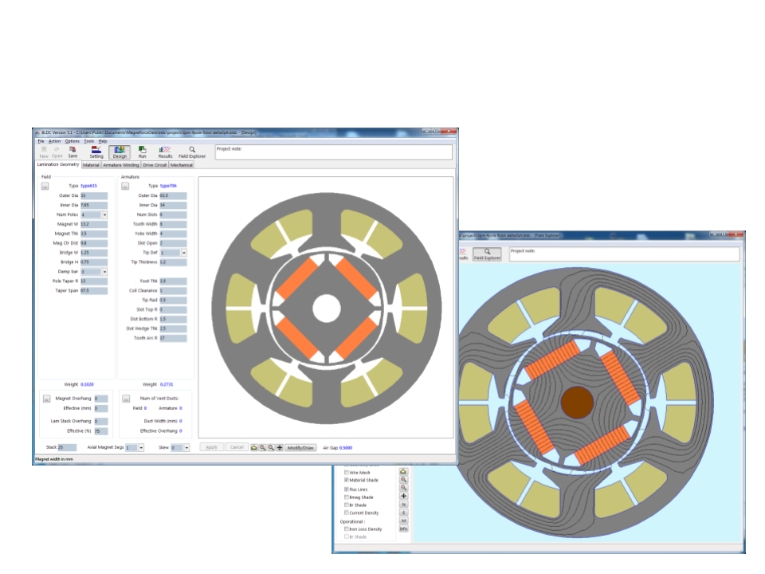Click the Magnet W input field
Image resolution: width=765 pixels, height=574 pixels.
[93, 224]
